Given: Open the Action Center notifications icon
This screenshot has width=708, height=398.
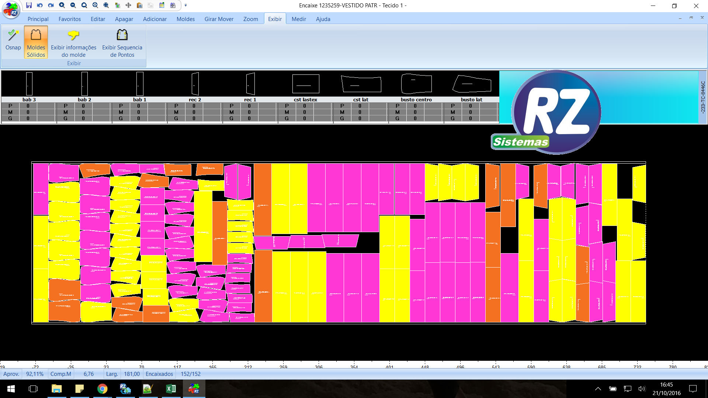Looking at the screenshot, I should (x=693, y=389).
